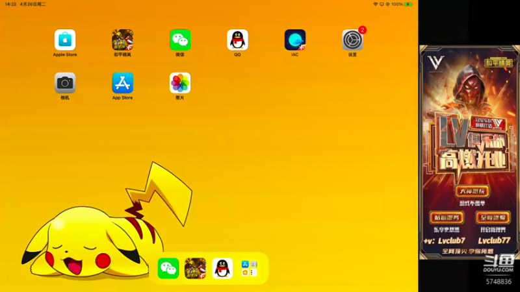Viewport: 520px width, 292px height.
Task: Tap the battery 100% indicator
Action: [402, 5]
